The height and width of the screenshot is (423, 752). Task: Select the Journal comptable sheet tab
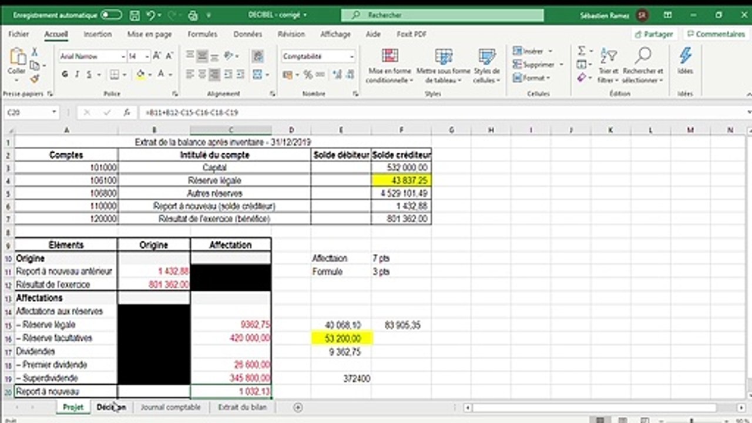tap(170, 407)
